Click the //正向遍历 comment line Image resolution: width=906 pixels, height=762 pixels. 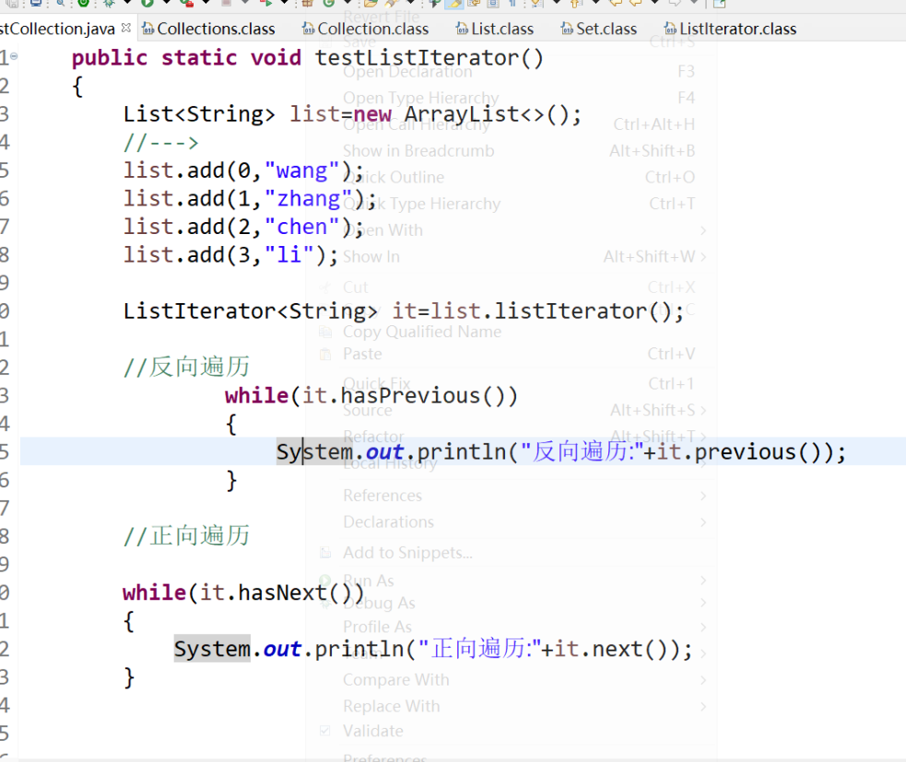pyautogui.click(x=186, y=535)
